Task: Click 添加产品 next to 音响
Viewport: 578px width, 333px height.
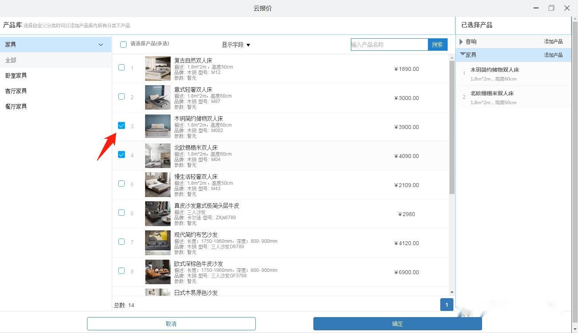Action: coord(553,41)
